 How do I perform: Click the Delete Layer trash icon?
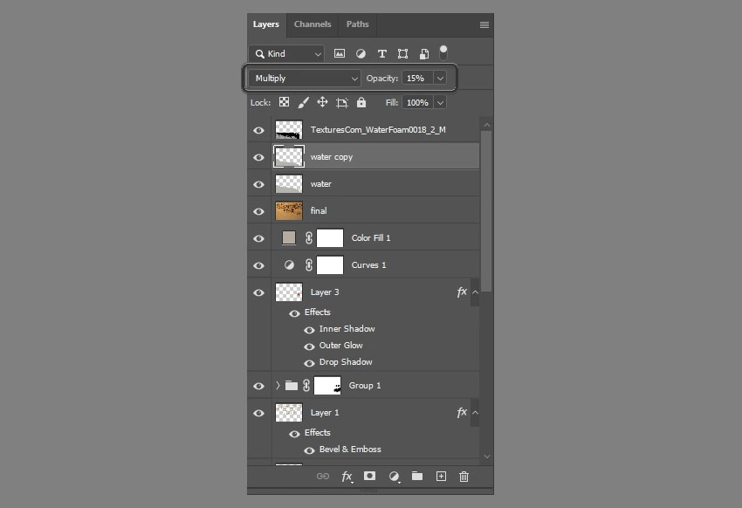[463, 477]
